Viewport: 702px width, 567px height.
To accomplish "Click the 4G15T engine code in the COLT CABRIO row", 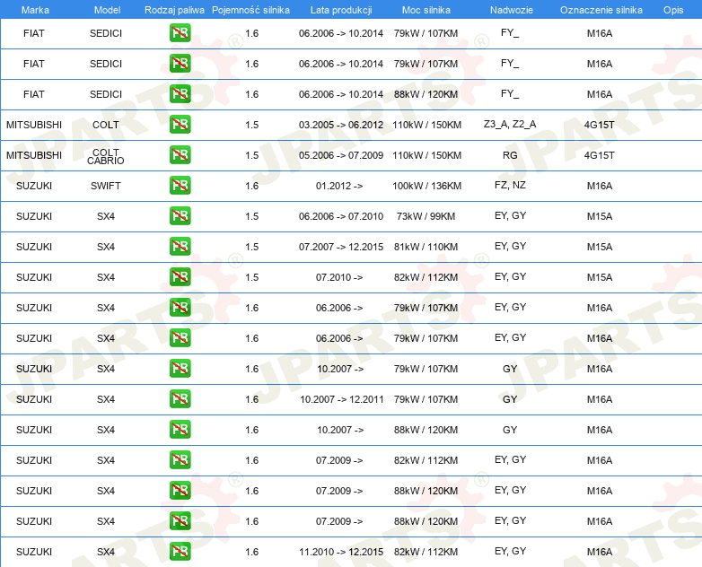I will [x=600, y=155].
